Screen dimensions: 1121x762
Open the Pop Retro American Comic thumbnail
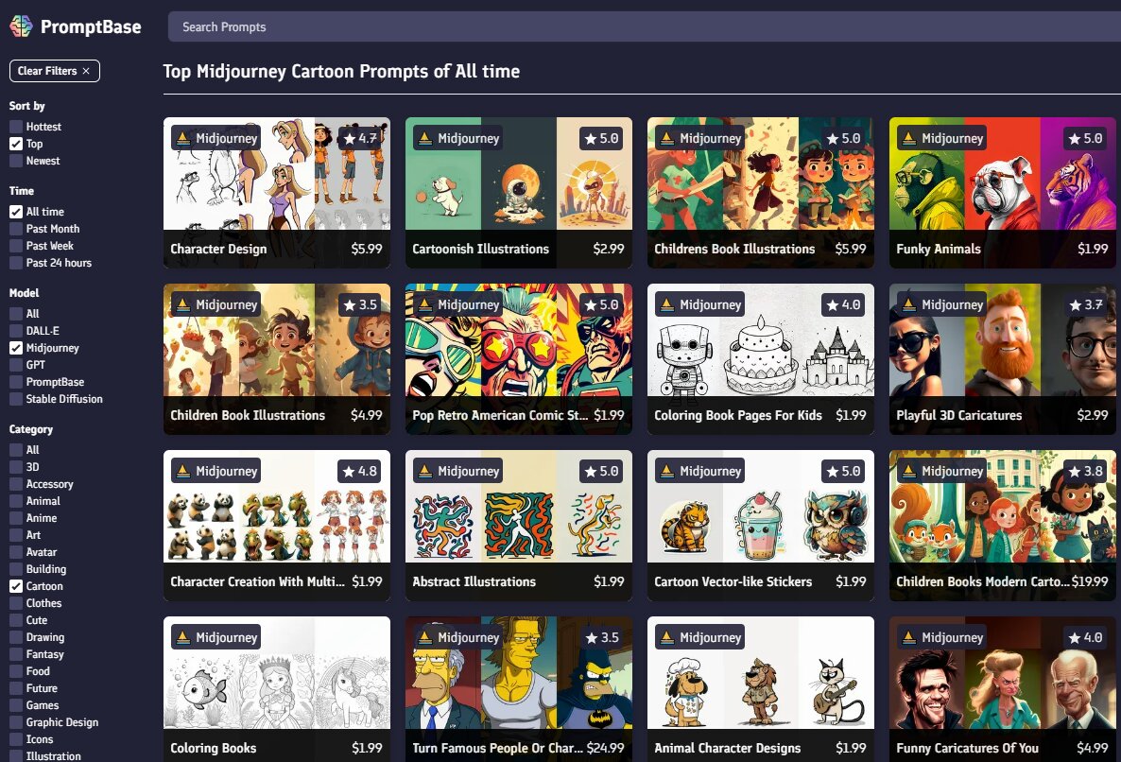[518, 340]
